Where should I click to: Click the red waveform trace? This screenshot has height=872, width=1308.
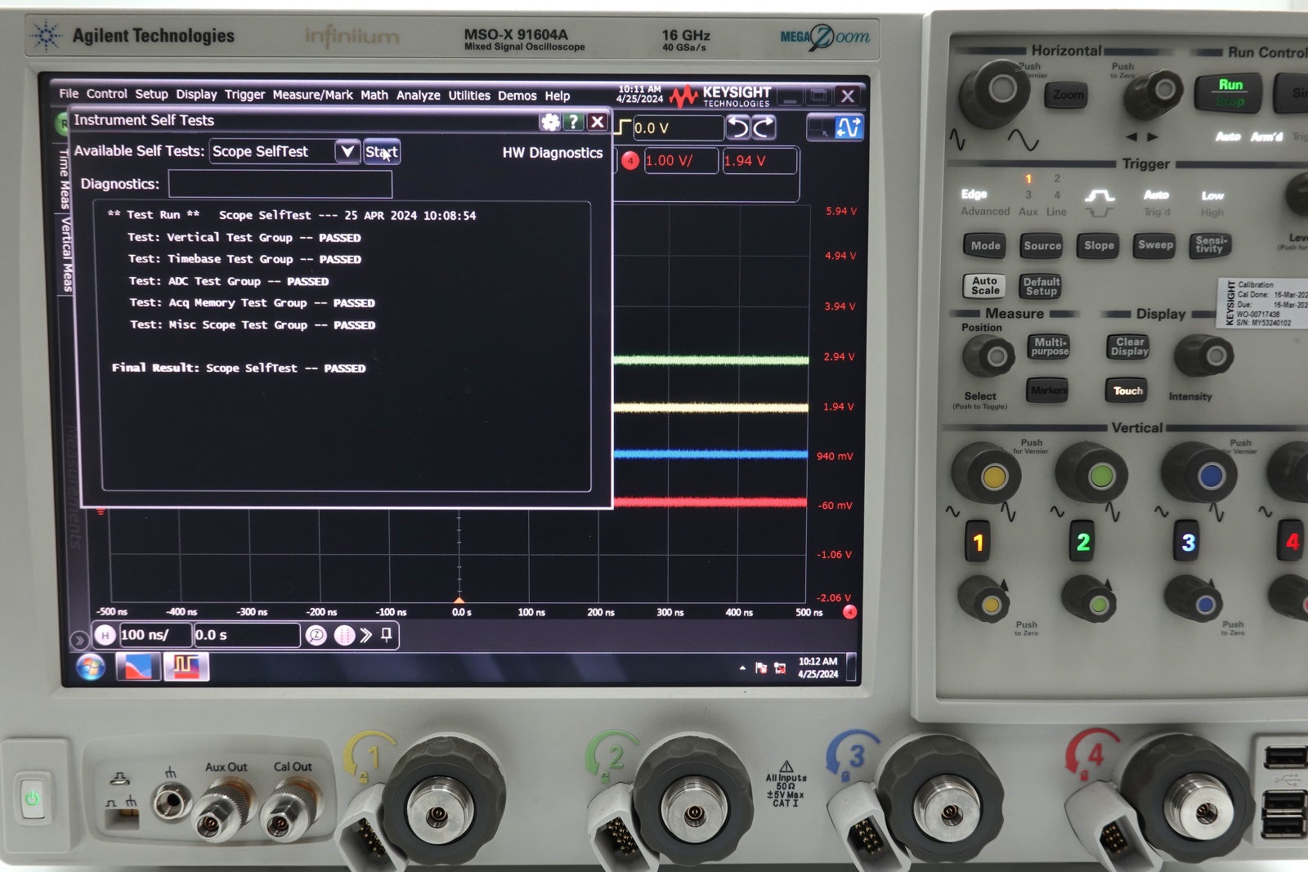pyautogui.click(x=710, y=502)
